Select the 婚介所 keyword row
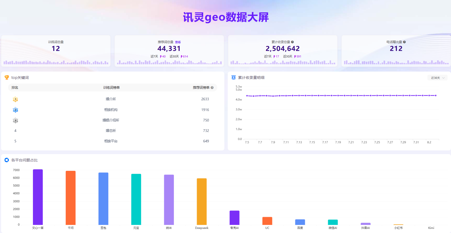451x233 pixels. click(x=113, y=99)
